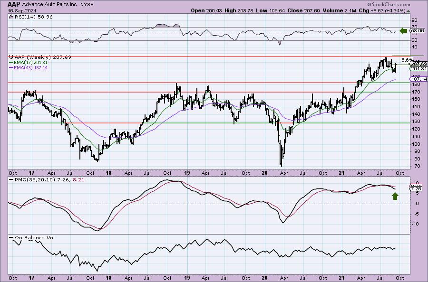Click year 17 on the bottom OBV time axis
Viewport: 428px width, 282px height.
pyautogui.click(x=32, y=278)
